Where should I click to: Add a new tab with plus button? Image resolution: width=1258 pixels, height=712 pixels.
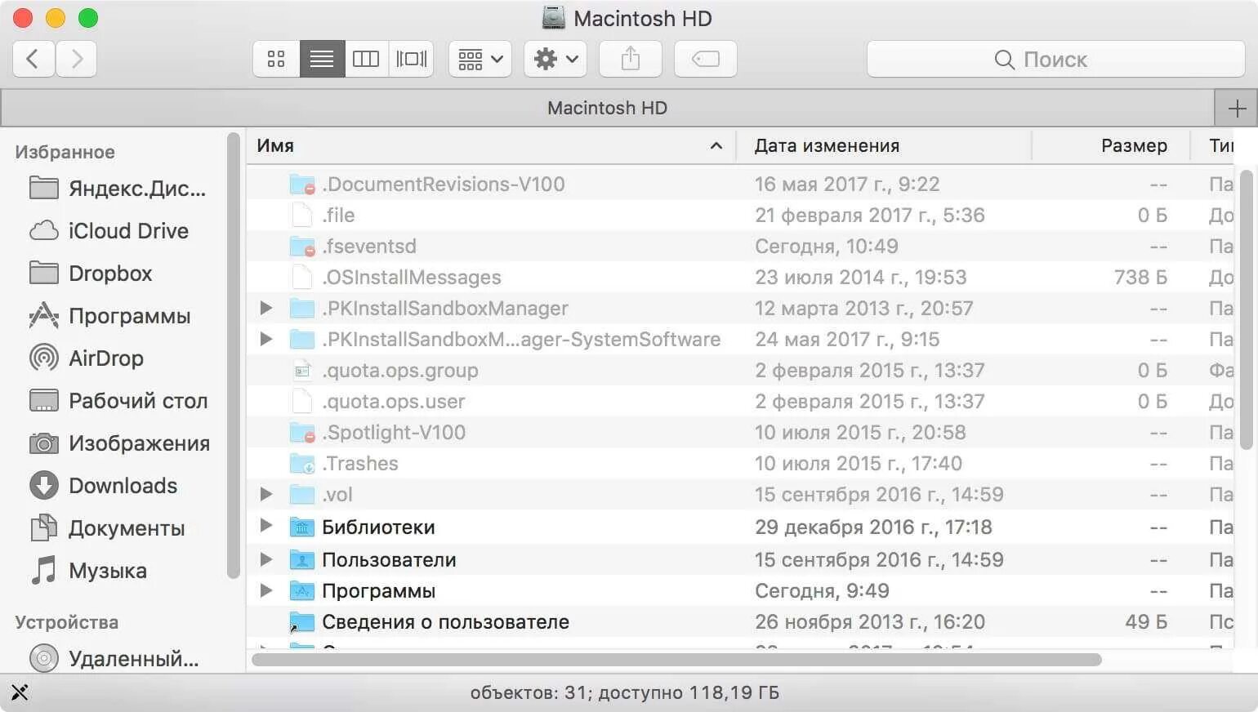[1237, 108]
